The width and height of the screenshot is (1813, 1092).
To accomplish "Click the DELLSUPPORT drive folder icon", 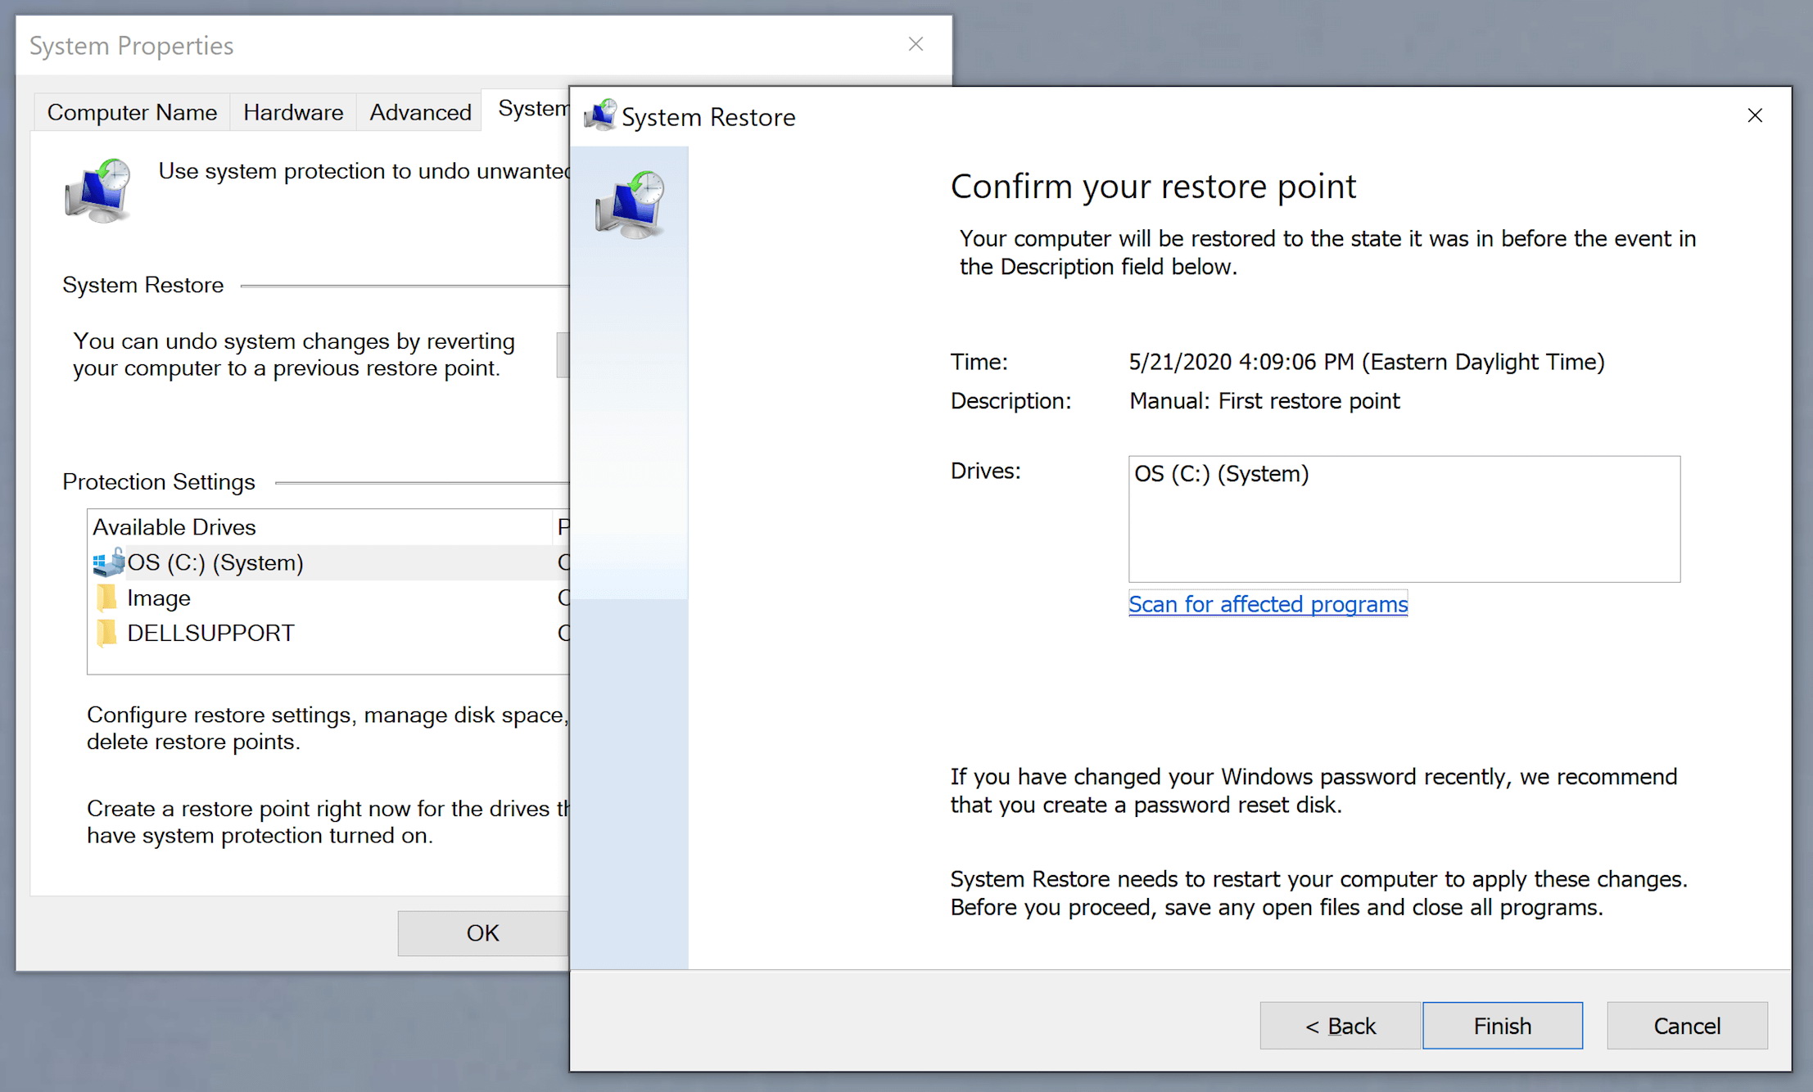I will coord(106,634).
